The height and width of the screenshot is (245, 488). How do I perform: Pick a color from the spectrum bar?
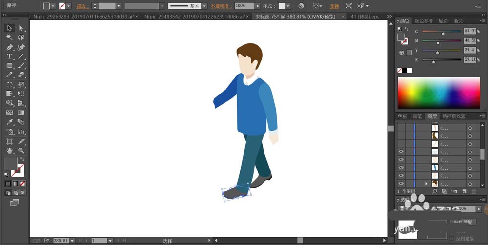pyautogui.click(x=439, y=93)
